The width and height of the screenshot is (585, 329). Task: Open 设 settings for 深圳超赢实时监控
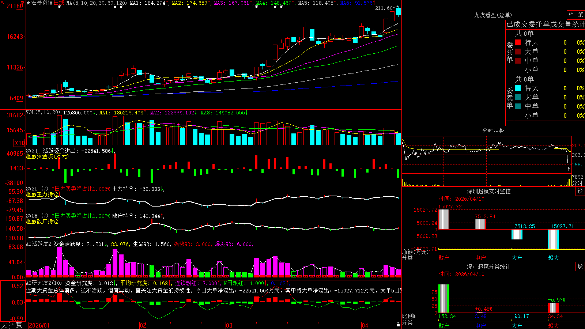(x=580, y=191)
